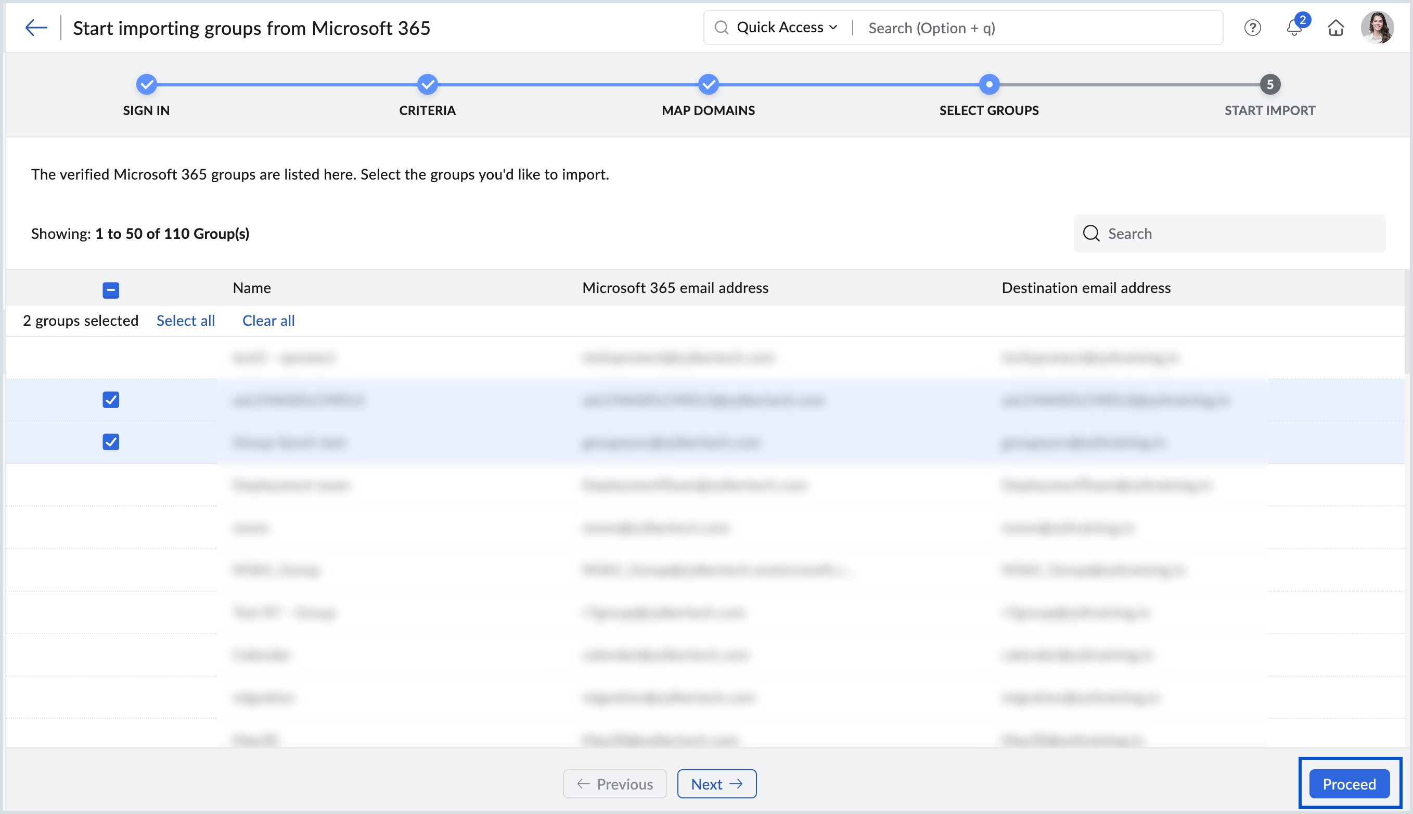1413x814 pixels.
Task: Select all groups using Select all link
Action: [x=186, y=321]
